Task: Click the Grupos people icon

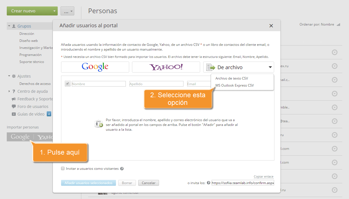Action: [x=14, y=26]
